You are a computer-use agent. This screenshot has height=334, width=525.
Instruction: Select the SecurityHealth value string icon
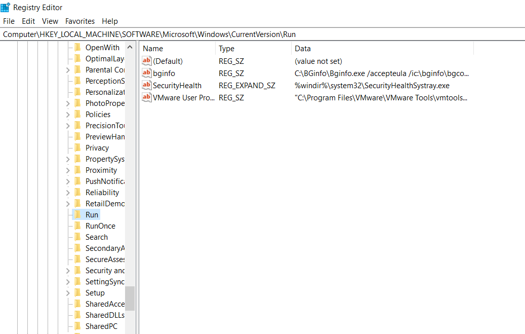147,85
